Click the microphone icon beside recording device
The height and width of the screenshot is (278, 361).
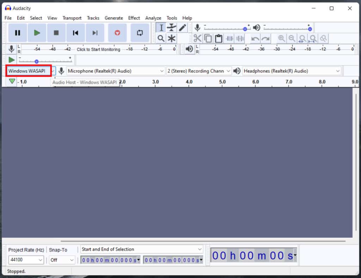(61, 71)
